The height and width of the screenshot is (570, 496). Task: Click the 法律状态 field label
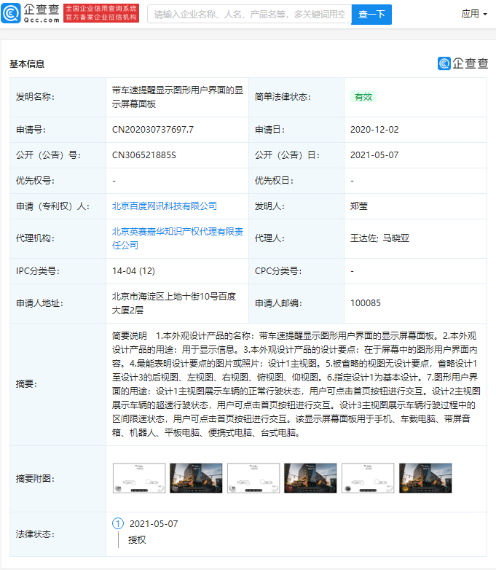[x=35, y=534]
